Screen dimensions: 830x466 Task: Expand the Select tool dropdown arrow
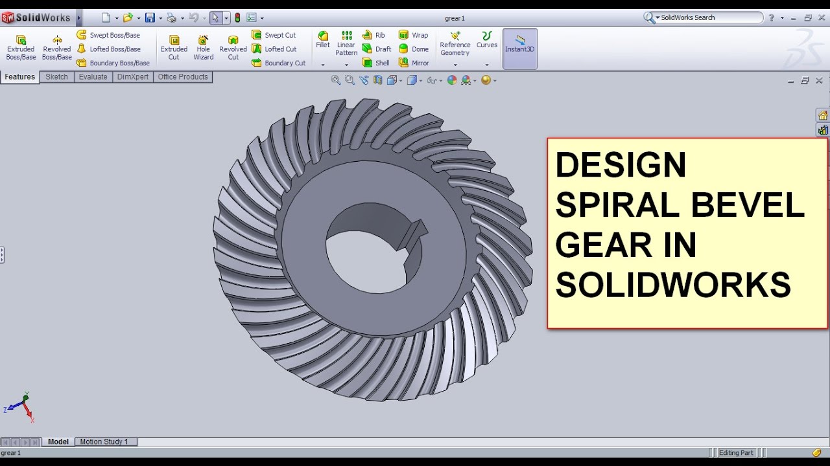226,18
